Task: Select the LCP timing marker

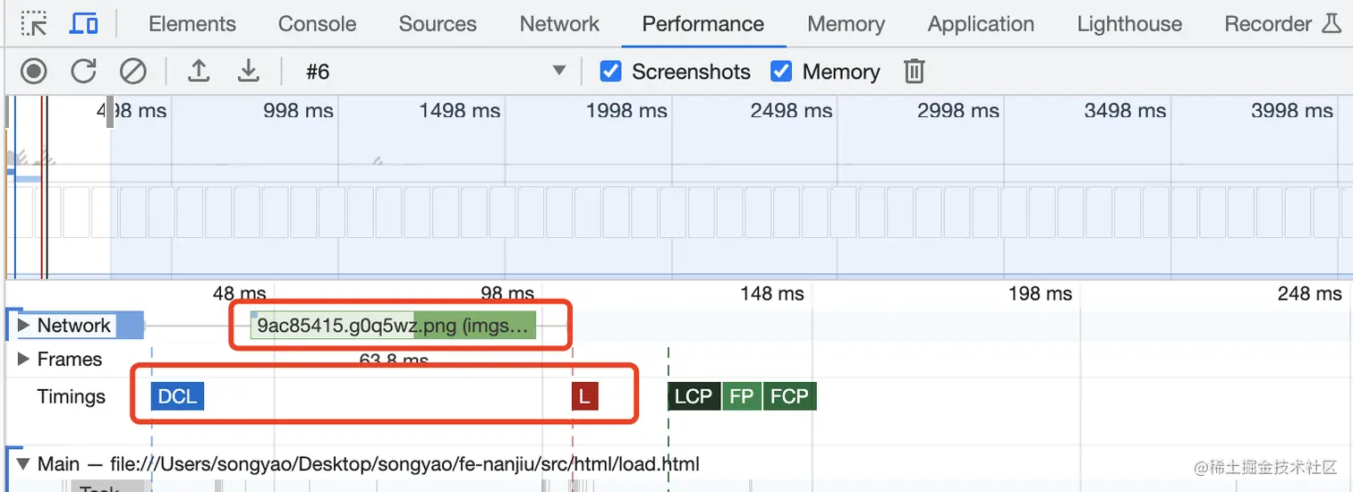Action: [x=694, y=396]
